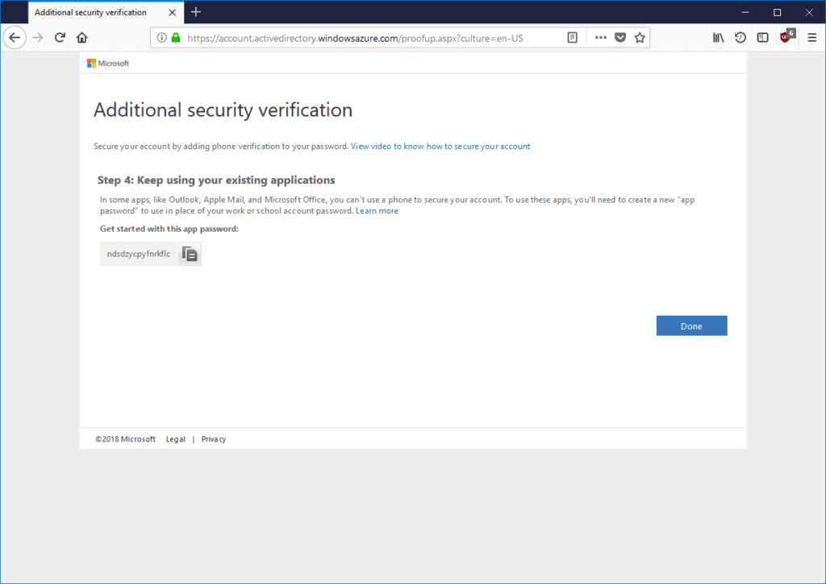Go to the browser home page

[81, 37]
